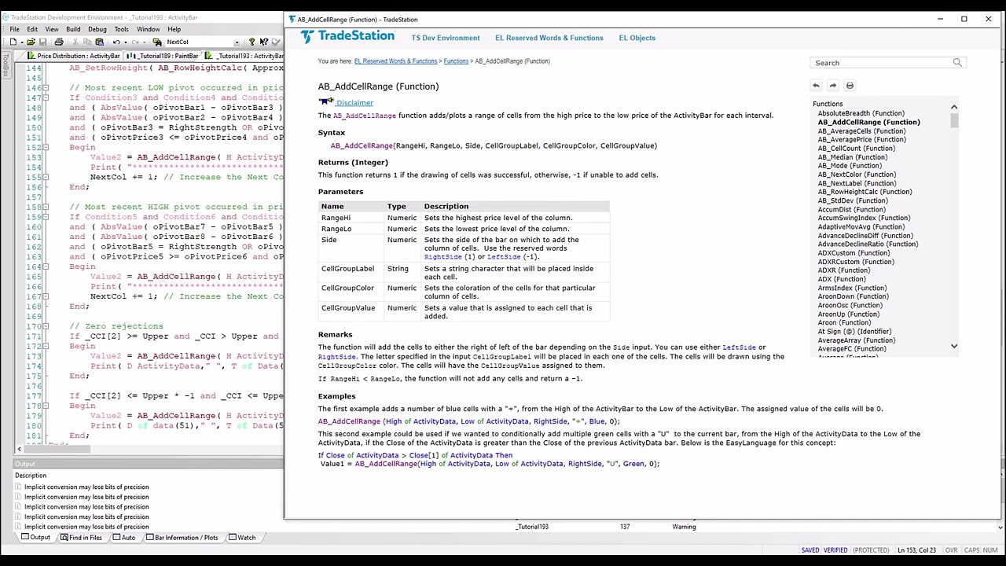Open the Tools menu
1006x566 pixels.
[121, 29]
